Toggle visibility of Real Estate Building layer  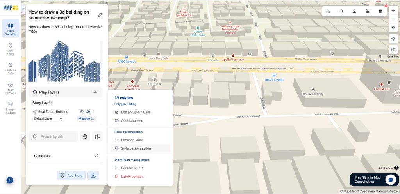click(x=88, y=112)
